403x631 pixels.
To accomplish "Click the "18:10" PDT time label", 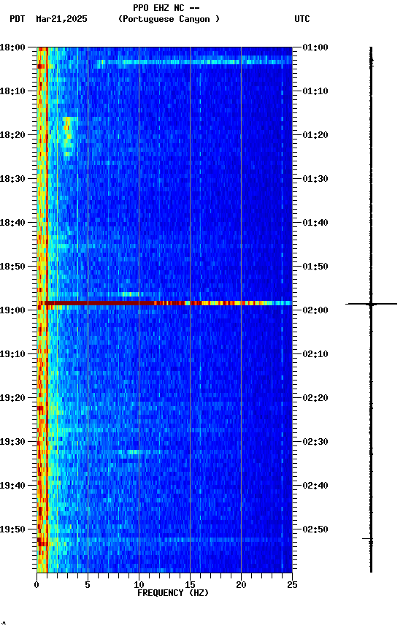I will 12,91.
